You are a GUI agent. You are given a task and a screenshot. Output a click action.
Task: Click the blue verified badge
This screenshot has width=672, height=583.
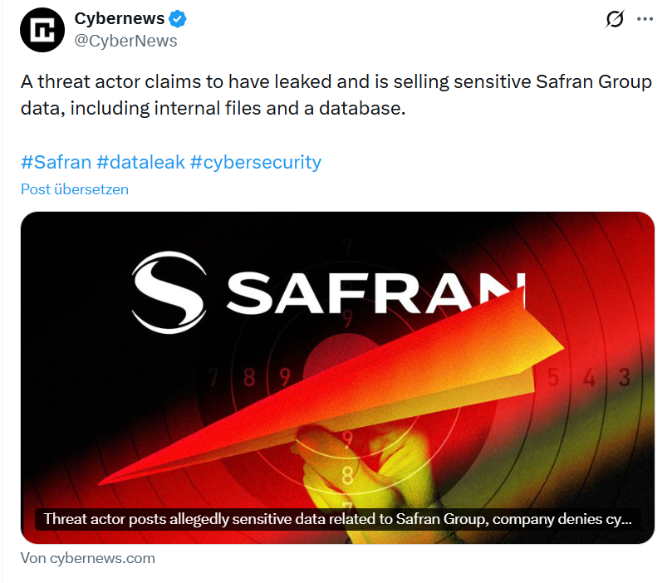click(179, 19)
